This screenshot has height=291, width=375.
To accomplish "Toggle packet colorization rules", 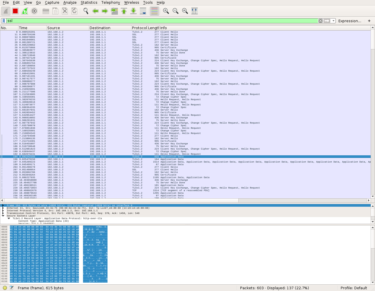I will pyautogui.click(x=154, y=11).
